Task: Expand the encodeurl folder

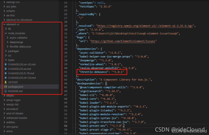Action: tap(4, 109)
